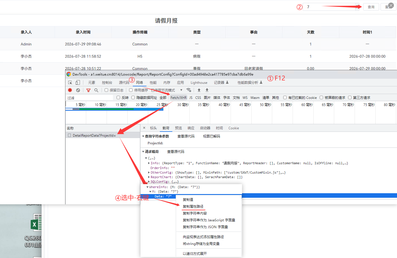Collapse the M: {Data: "7"} node

coord(150,192)
